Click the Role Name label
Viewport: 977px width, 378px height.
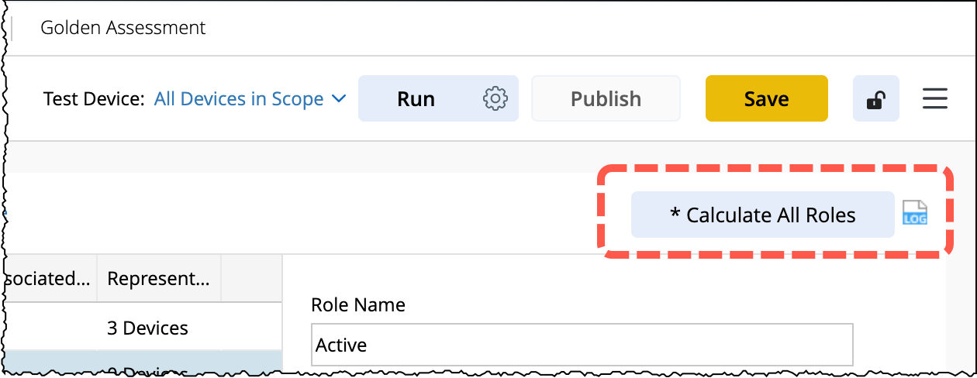point(357,304)
